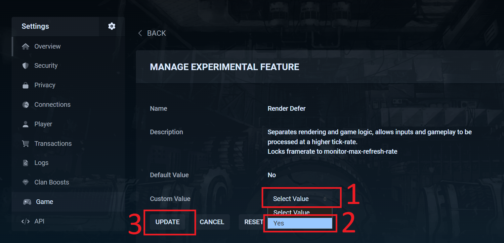Click the Transactions shopping cart icon
This screenshot has width=504, height=243.
25,143
